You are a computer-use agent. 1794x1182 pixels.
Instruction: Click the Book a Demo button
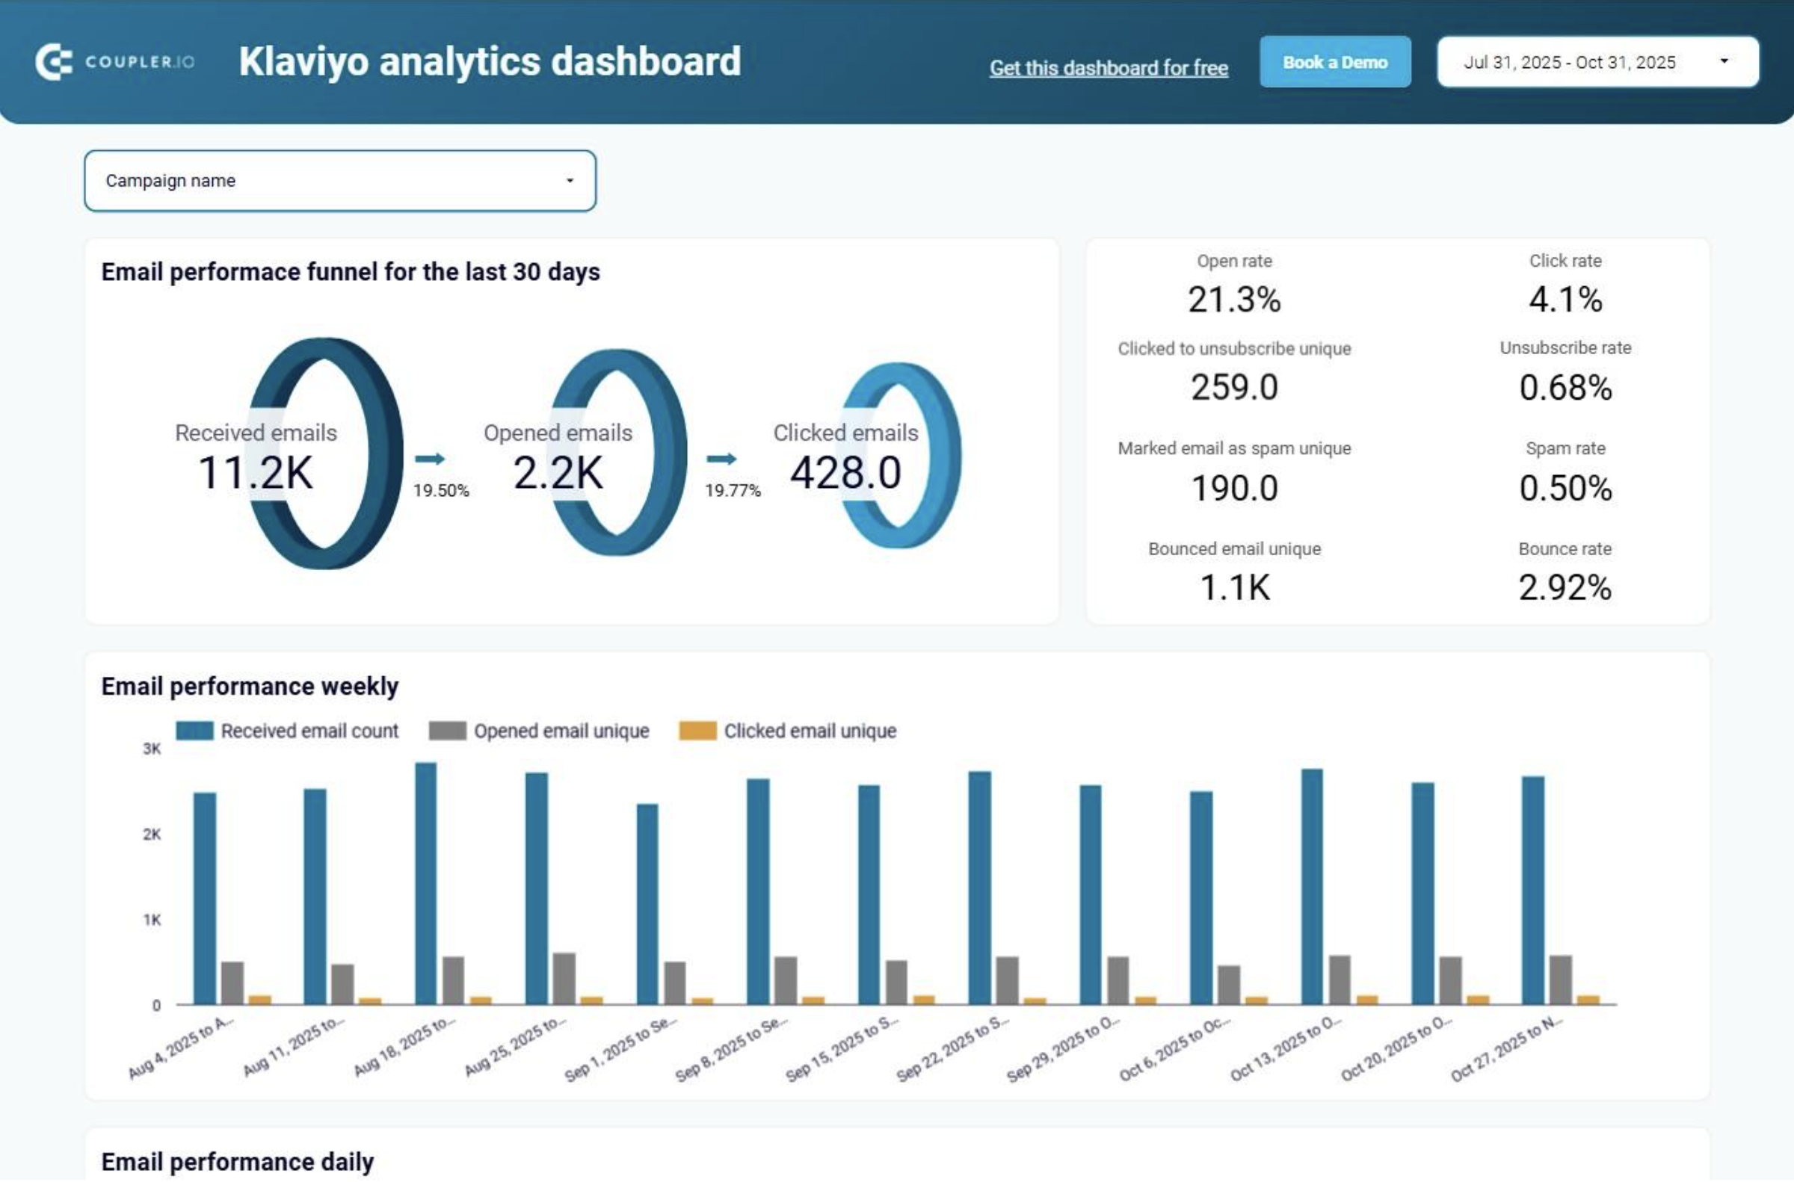tap(1334, 63)
